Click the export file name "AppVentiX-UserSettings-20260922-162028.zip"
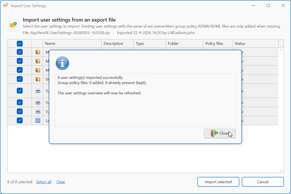Image resolution: width=291 pixels, height=194 pixels. [x=70, y=33]
